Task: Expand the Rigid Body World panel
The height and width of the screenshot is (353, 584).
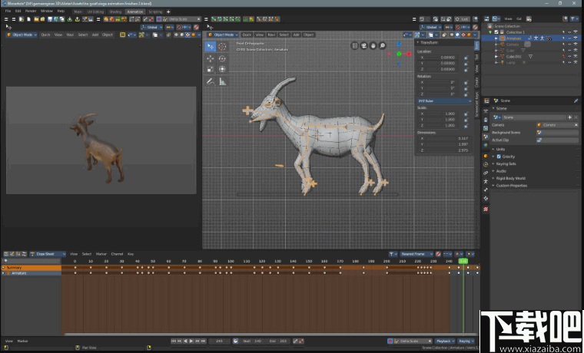Action: coord(510,178)
